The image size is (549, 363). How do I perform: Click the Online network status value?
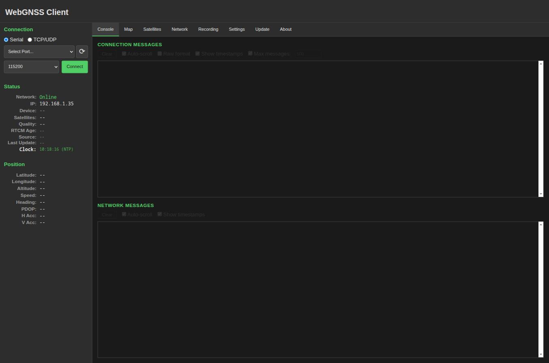point(48,97)
